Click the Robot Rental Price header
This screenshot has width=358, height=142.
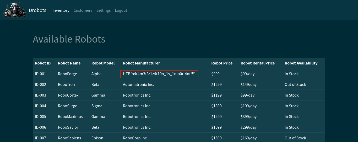[x=257, y=63]
